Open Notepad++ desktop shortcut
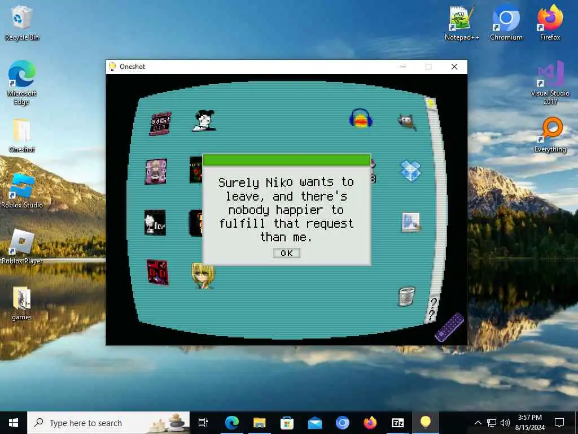The width and height of the screenshot is (578, 434). [x=462, y=23]
